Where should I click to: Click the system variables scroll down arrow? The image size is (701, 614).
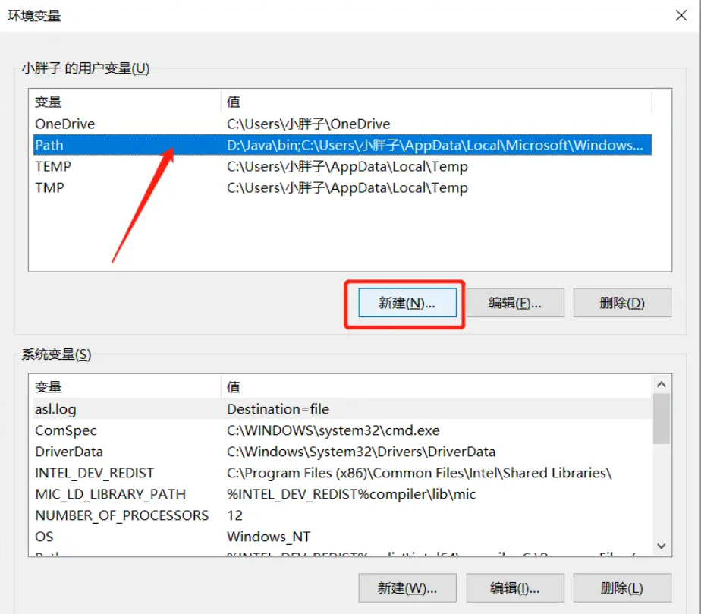(x=662, y=546)
